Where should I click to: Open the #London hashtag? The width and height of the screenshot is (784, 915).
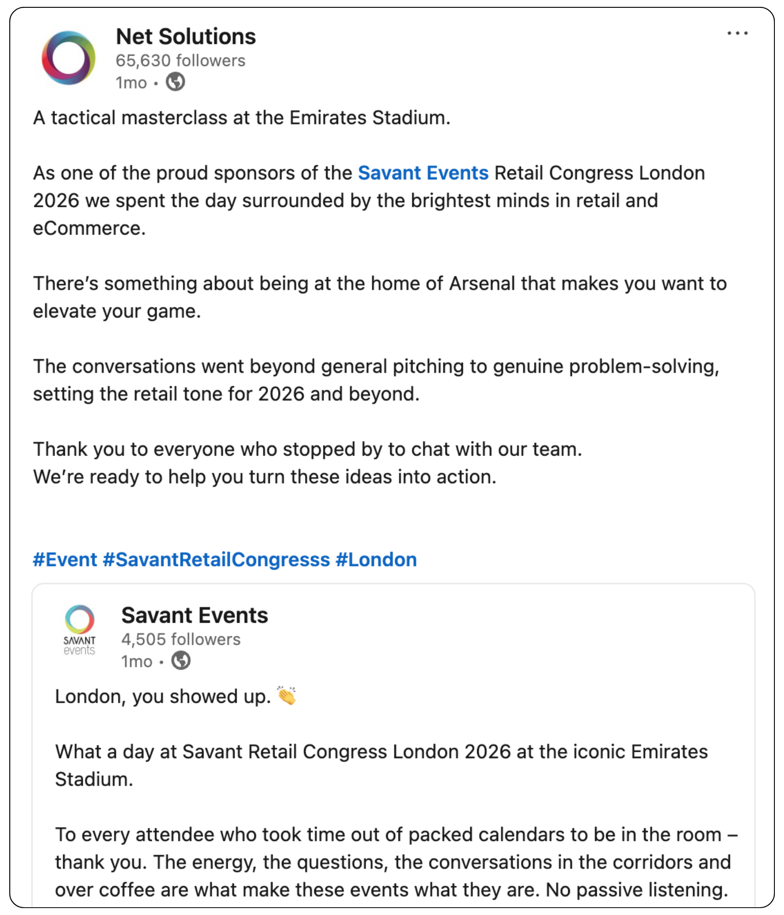[x=376, y=560]
